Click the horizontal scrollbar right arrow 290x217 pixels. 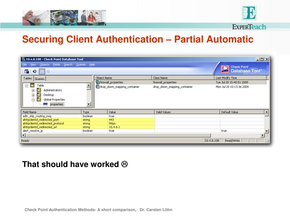(263, 135)
